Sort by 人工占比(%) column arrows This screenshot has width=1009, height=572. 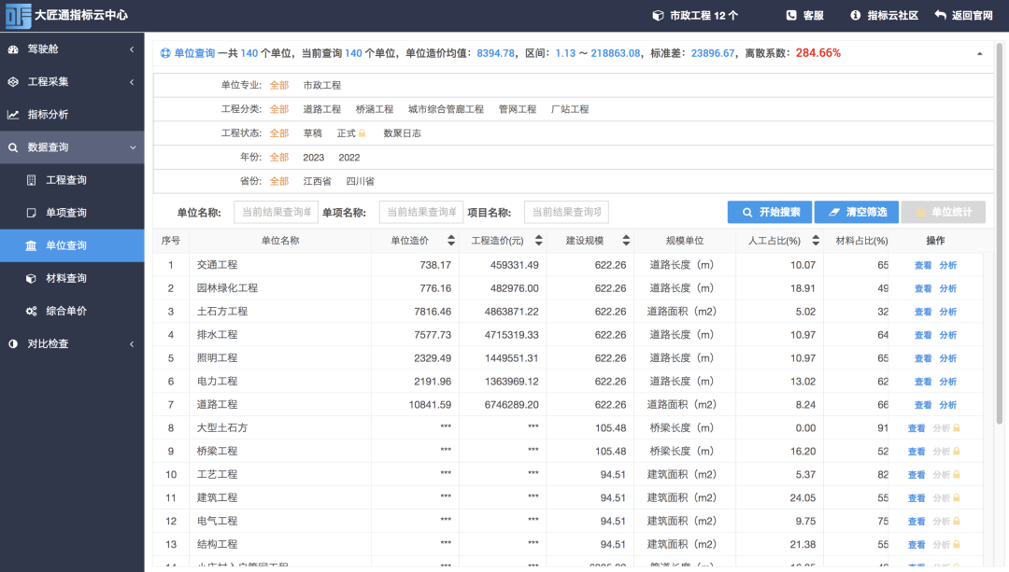(x=816, y=241)
